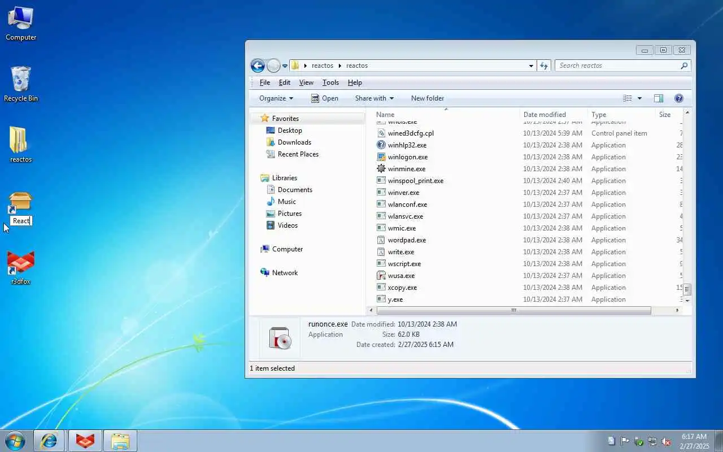Click Windows Explorer taskbar button
Screen dimensions: 723x452
[x=120, y=441]
